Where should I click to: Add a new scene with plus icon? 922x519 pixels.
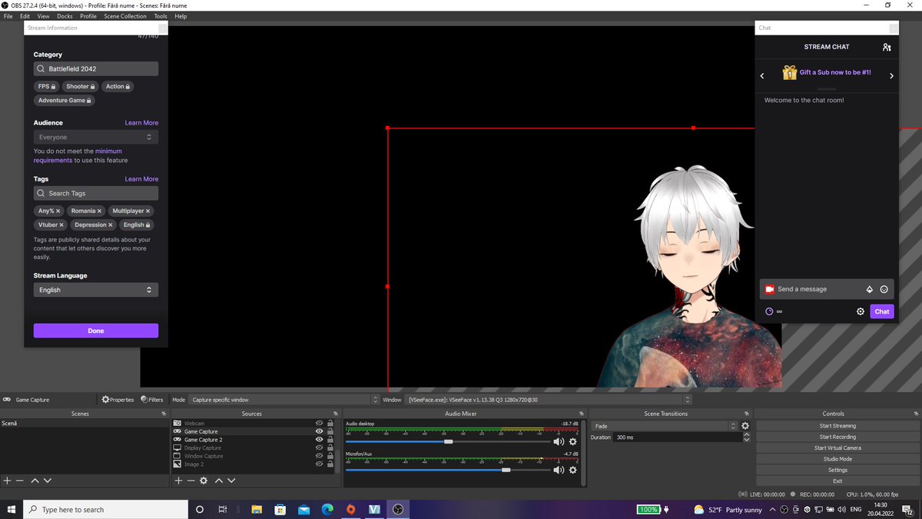[7, 481]
